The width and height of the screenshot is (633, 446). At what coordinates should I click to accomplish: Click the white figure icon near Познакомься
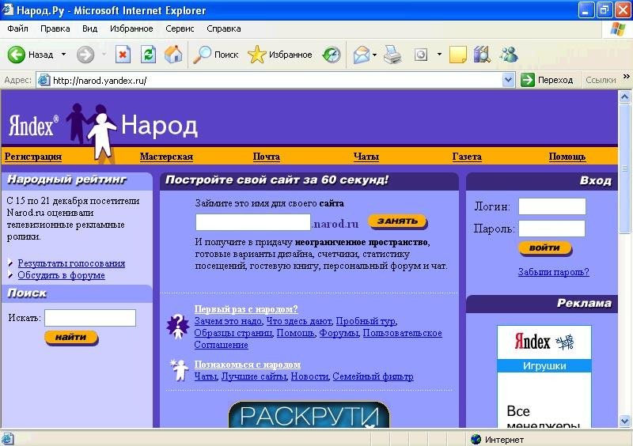(179, 369)
